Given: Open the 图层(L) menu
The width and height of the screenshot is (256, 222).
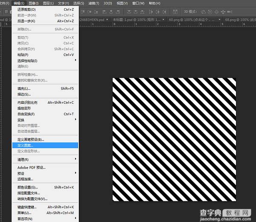Looking at the screenshot, I should click(48, 3).
